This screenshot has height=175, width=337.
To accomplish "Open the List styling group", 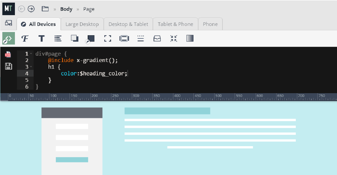I will [x=58, y=38].
